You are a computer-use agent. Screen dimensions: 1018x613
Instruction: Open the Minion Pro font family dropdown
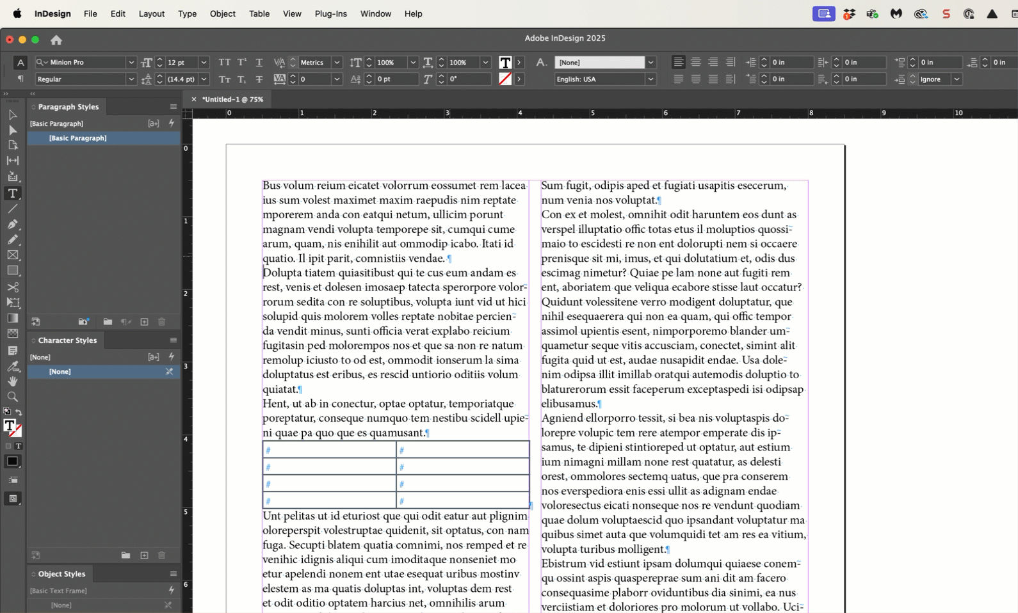[131, 62]
